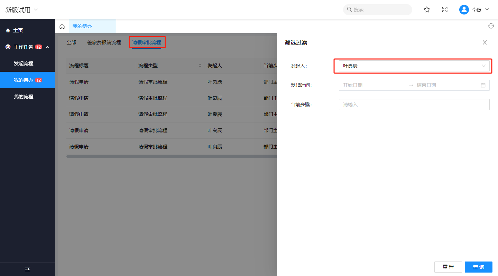
Task: Open the calendar icon in 发起时间
Action: [483, 85]
